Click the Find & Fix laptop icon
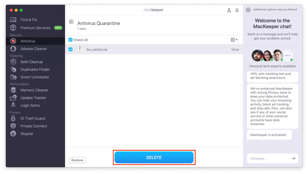The image size is (308, 174). [x=13, y=20]
